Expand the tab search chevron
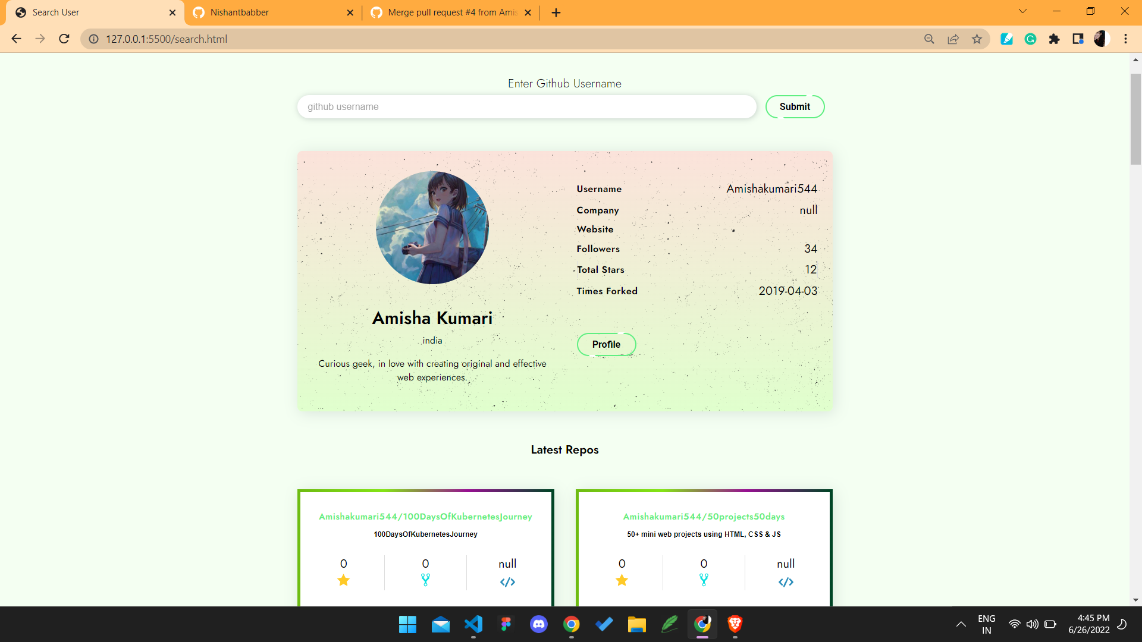 pos(1022,11)
